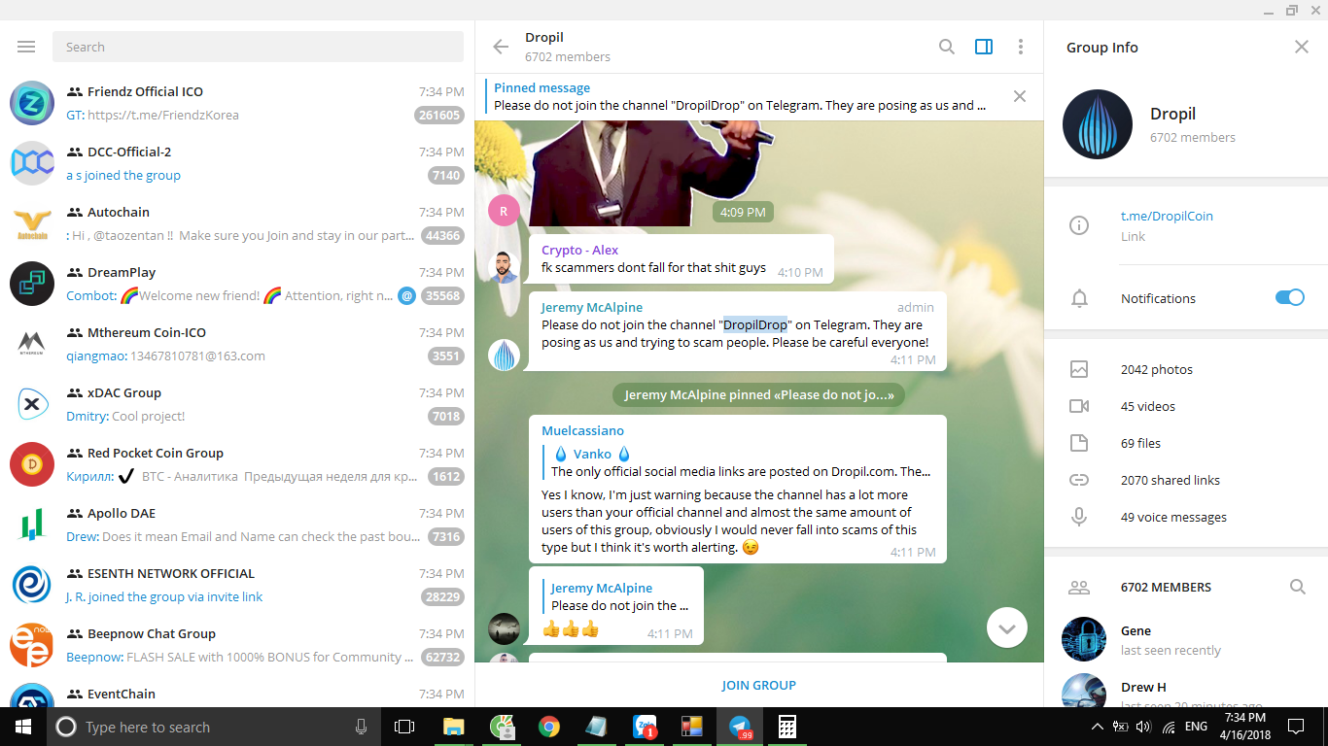This screenshot has width=1328, height=746.
Task: Open the Telegram taskbar icon
Action: click(741, 727)
